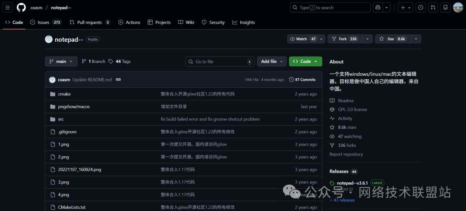Viewport: 466px width, 211px height.
Task: Open the 2.png file
Action: 63,157
